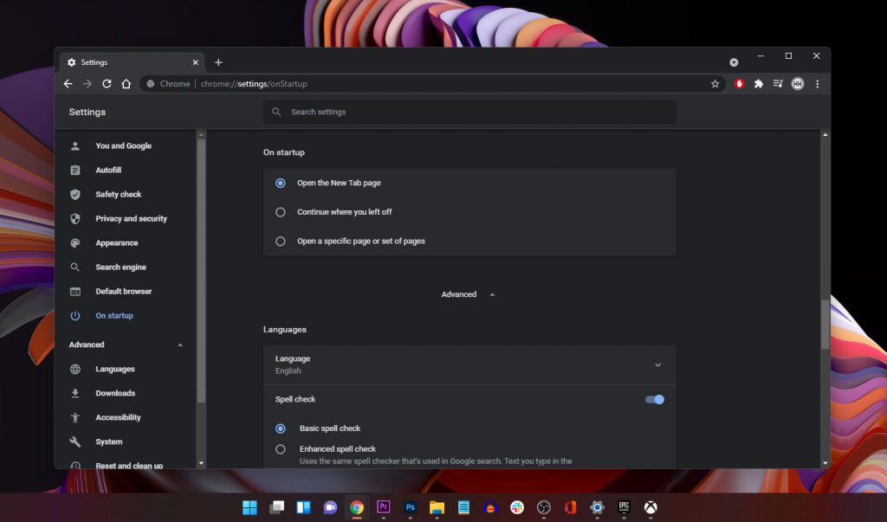The image size is (887, 522).
Task: Close the Settings tab
Action: click(195, 62)
